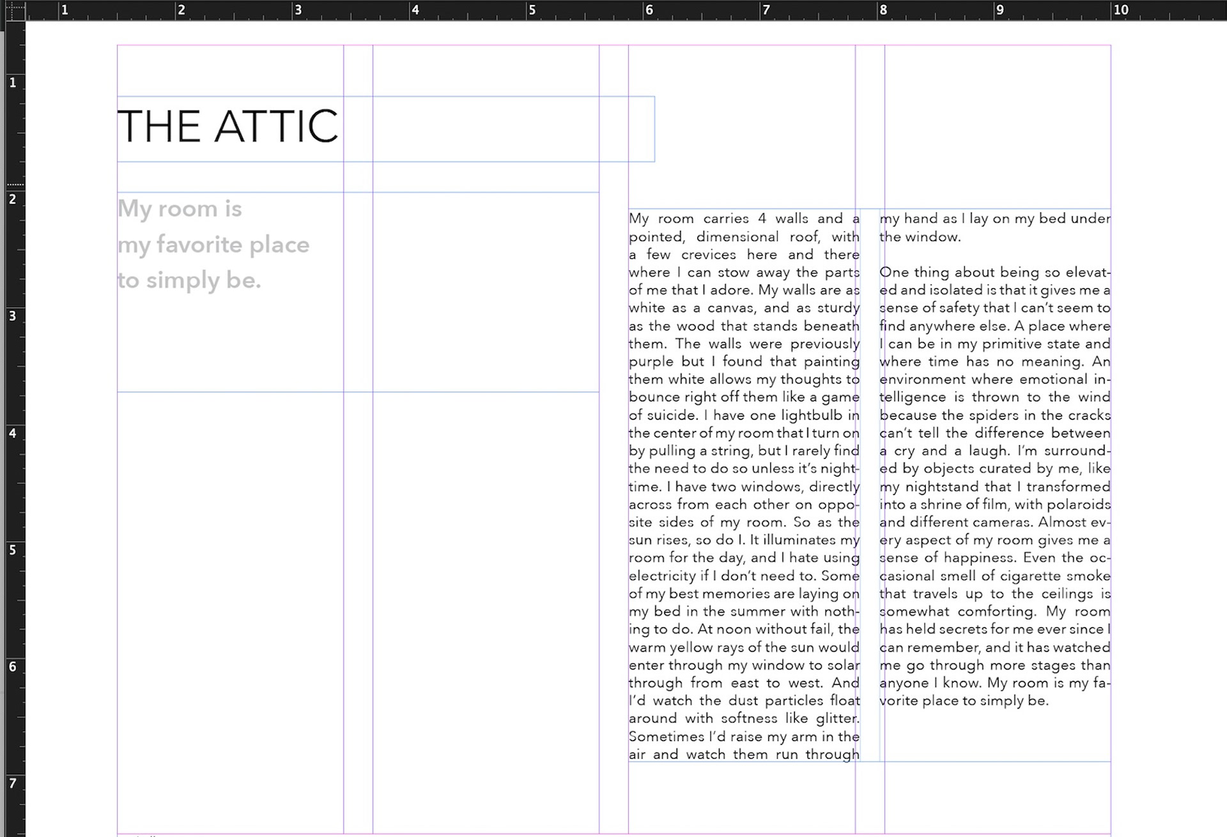Click the line "my hand as I lay on my bed under"
1227x837 pixels.
(x=995, y=219)
